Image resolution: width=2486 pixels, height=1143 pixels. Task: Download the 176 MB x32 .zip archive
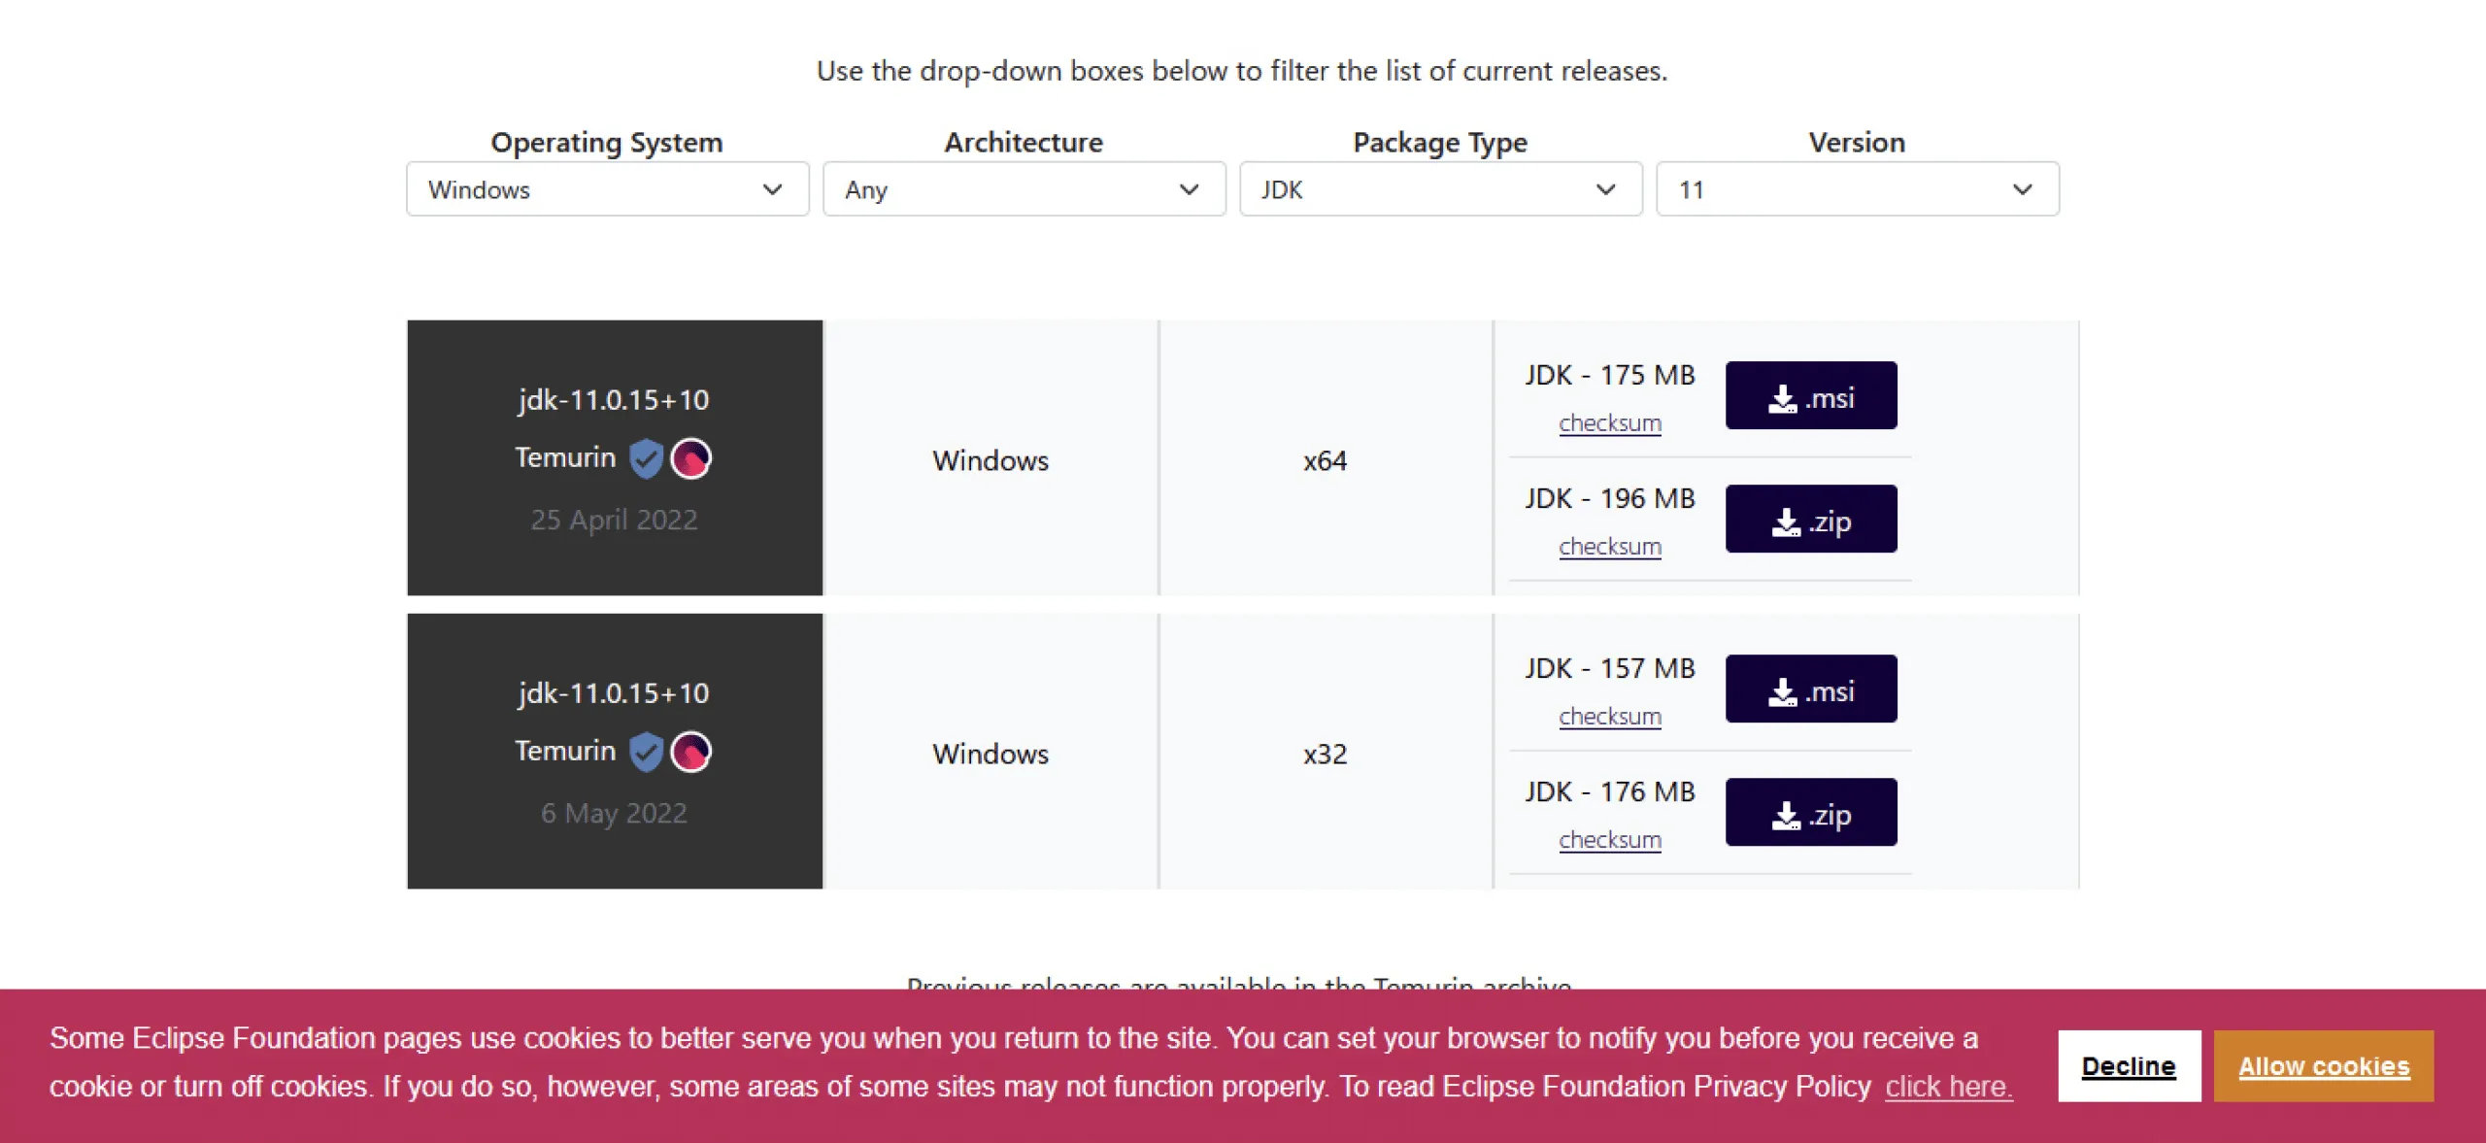pos(1810,813)
